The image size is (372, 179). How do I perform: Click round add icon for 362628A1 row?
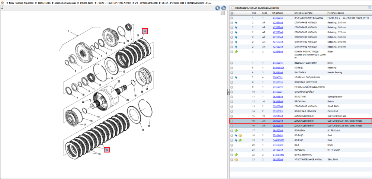(232, 121)
